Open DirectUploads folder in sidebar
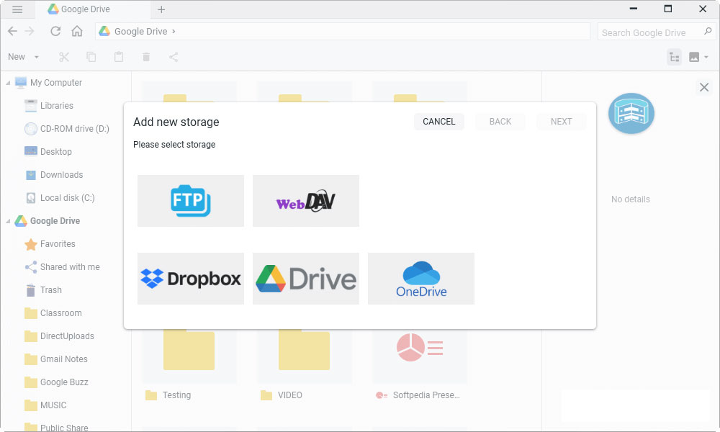 pyautogui.click(x=67, y=336)
